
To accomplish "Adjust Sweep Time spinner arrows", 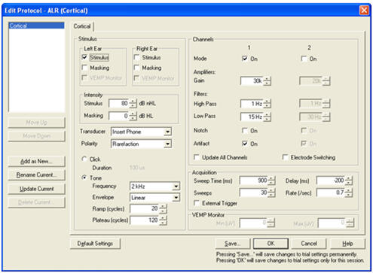I will pyautogui.click(x=271, y=180).
